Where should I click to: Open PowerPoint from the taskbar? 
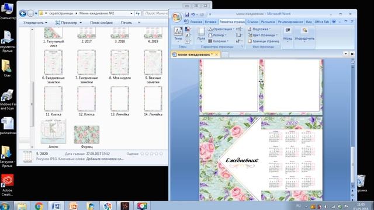click(x=73, y=206)
